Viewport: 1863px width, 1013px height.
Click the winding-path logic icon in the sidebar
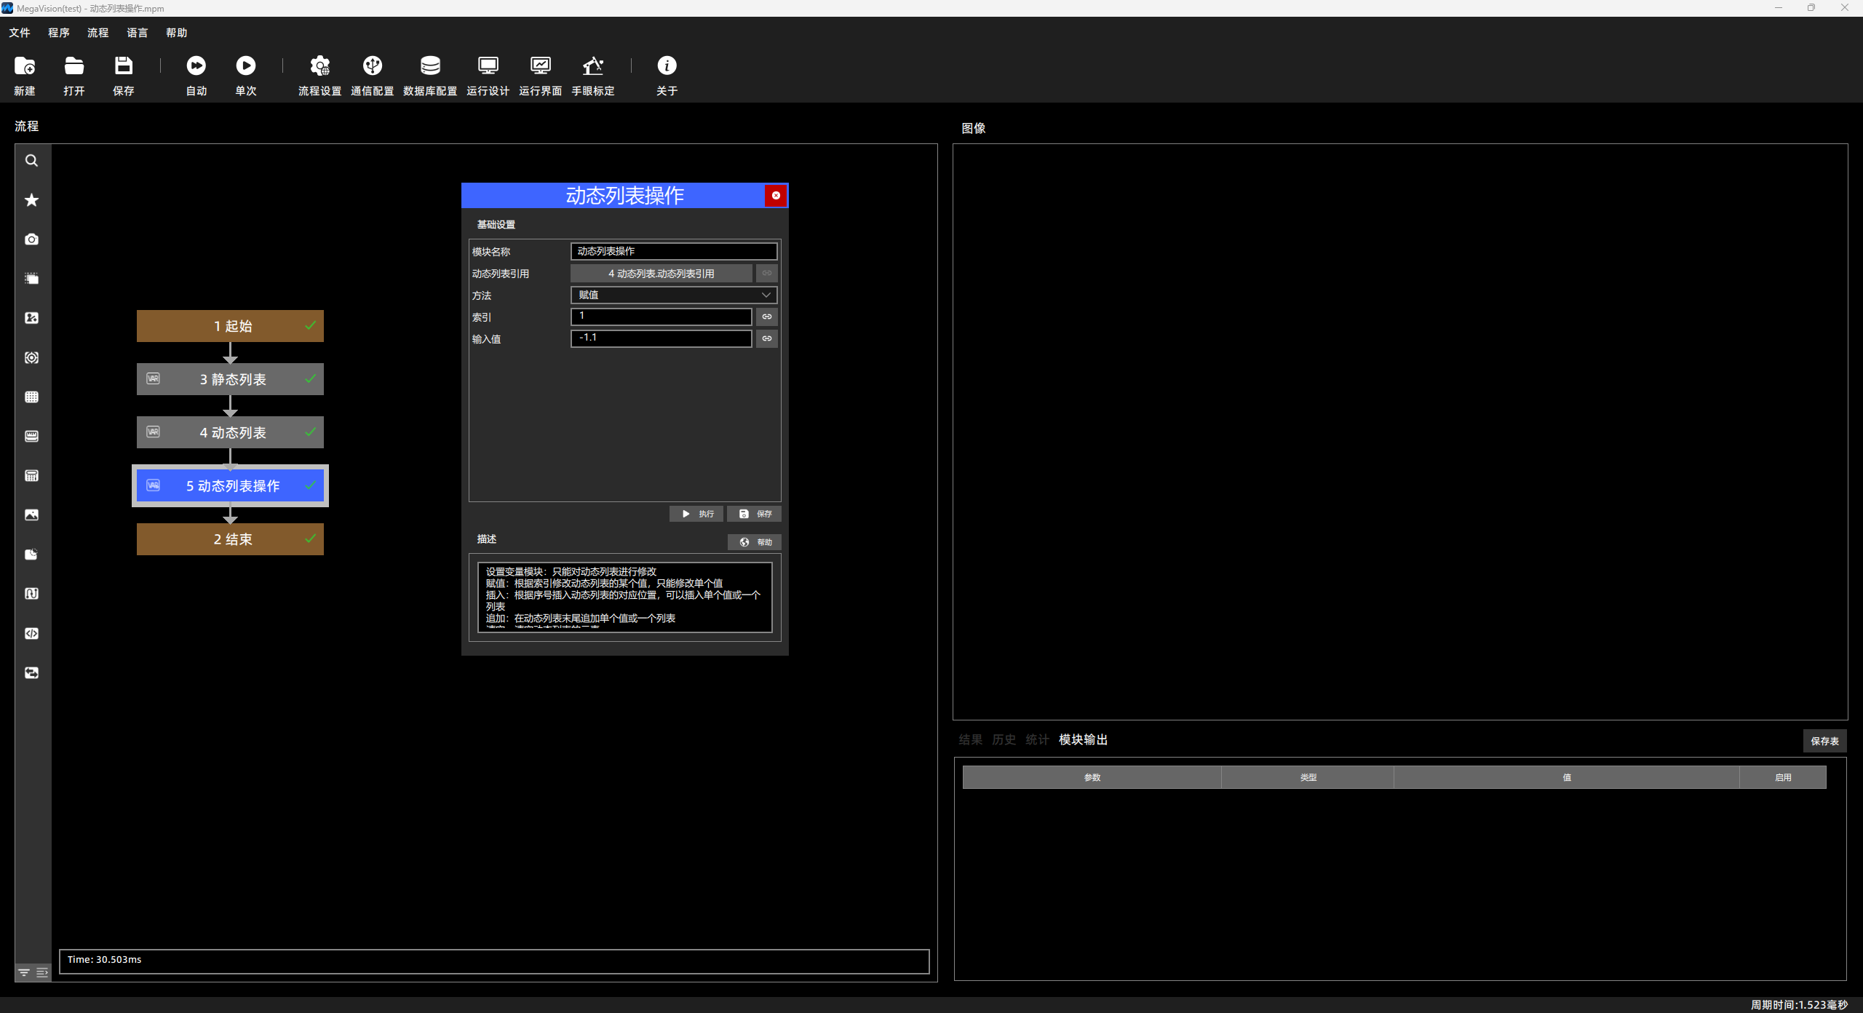pyautogui.click(x=32, y=594)
